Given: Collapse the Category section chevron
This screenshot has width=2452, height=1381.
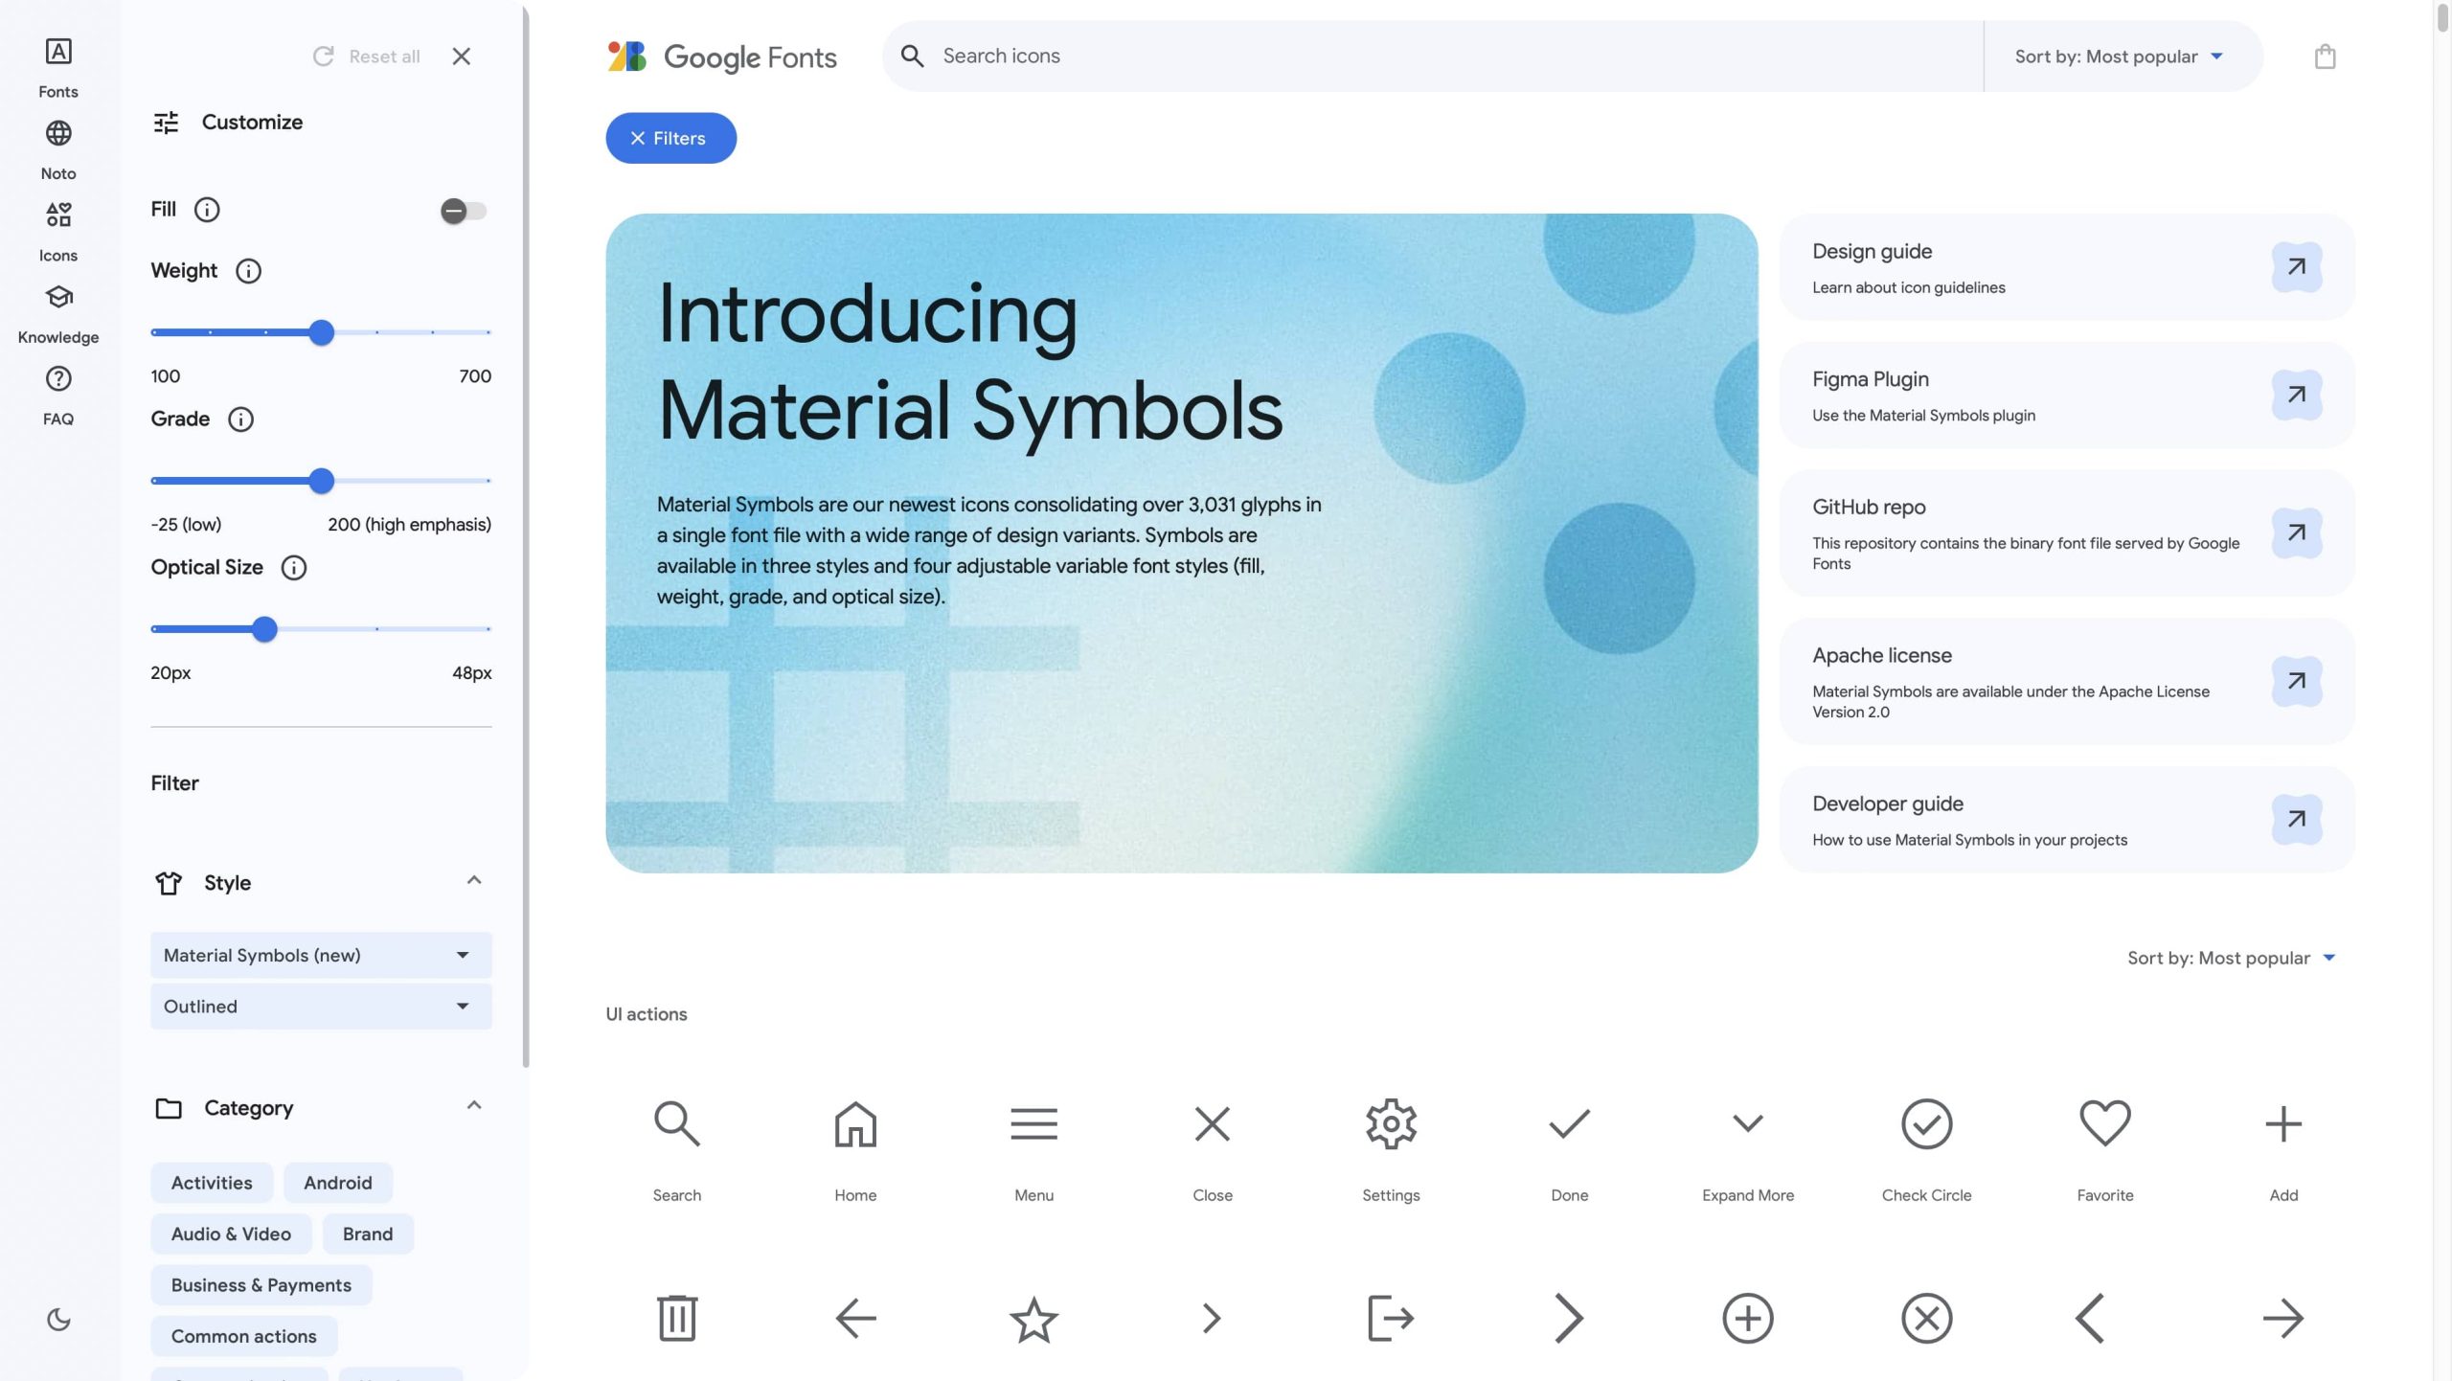Looking at the screenshot, I should [x=473, y=1106].
